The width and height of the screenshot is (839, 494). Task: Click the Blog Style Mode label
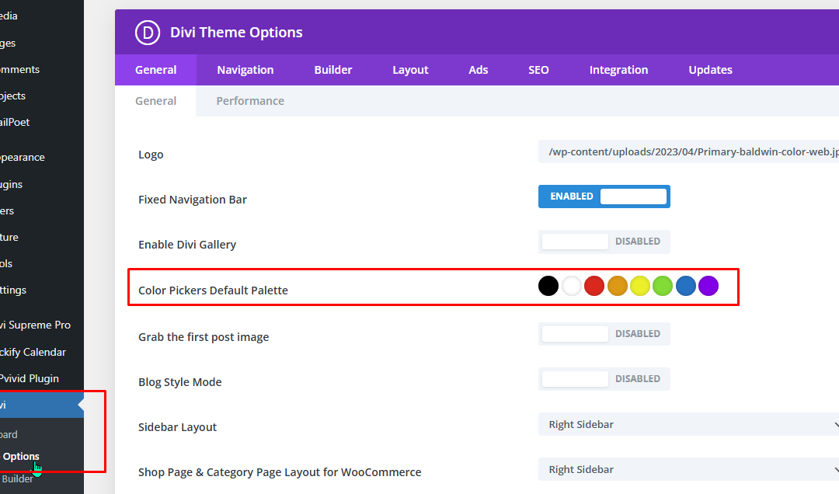(179, 382)
